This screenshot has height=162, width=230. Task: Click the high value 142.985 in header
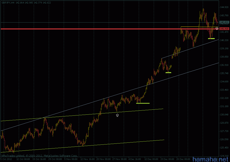point(29,3)
